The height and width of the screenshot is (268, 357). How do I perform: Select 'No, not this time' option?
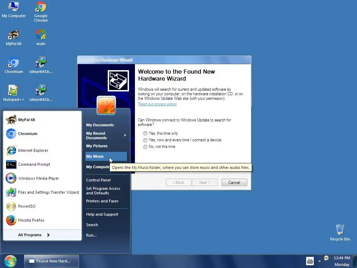[x=145, y=147]
